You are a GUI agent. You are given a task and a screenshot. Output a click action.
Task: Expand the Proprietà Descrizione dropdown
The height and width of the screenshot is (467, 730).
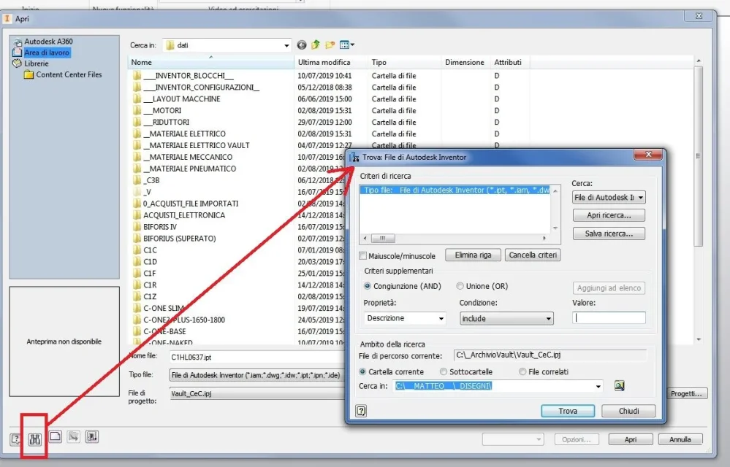coord(405,318)
